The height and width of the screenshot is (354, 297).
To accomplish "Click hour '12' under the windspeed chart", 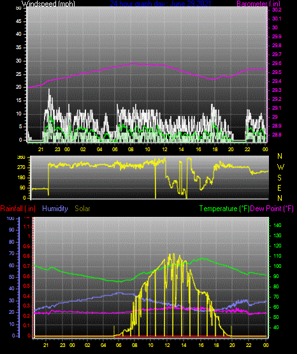I will click(164, 149).
